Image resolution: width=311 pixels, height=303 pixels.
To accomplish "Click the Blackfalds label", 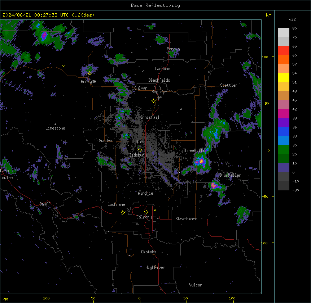I will tap(159, 80).
